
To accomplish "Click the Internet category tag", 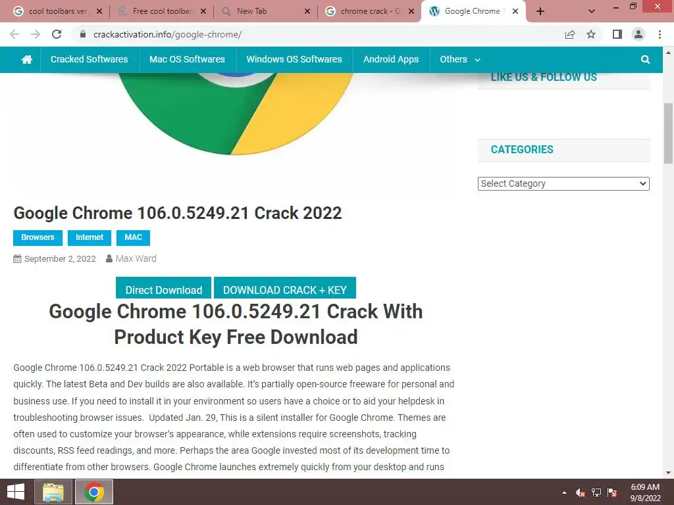I will 90,237.
